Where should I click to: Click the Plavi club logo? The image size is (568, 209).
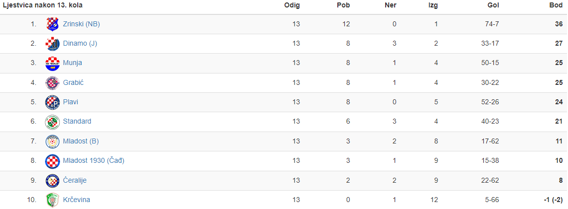coord(52,102)
